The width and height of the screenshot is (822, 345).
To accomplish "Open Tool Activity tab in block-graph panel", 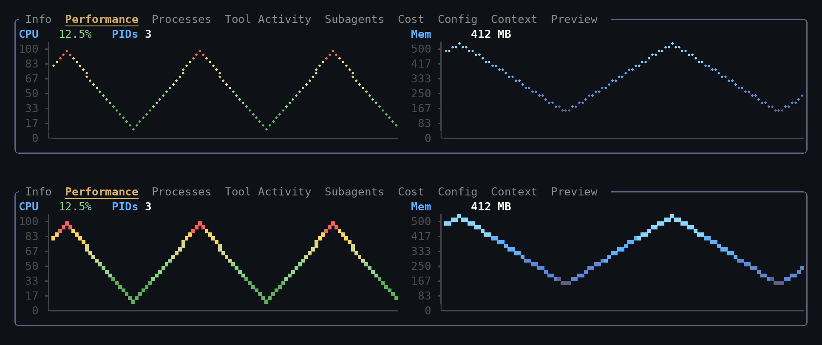I will 268,192.
